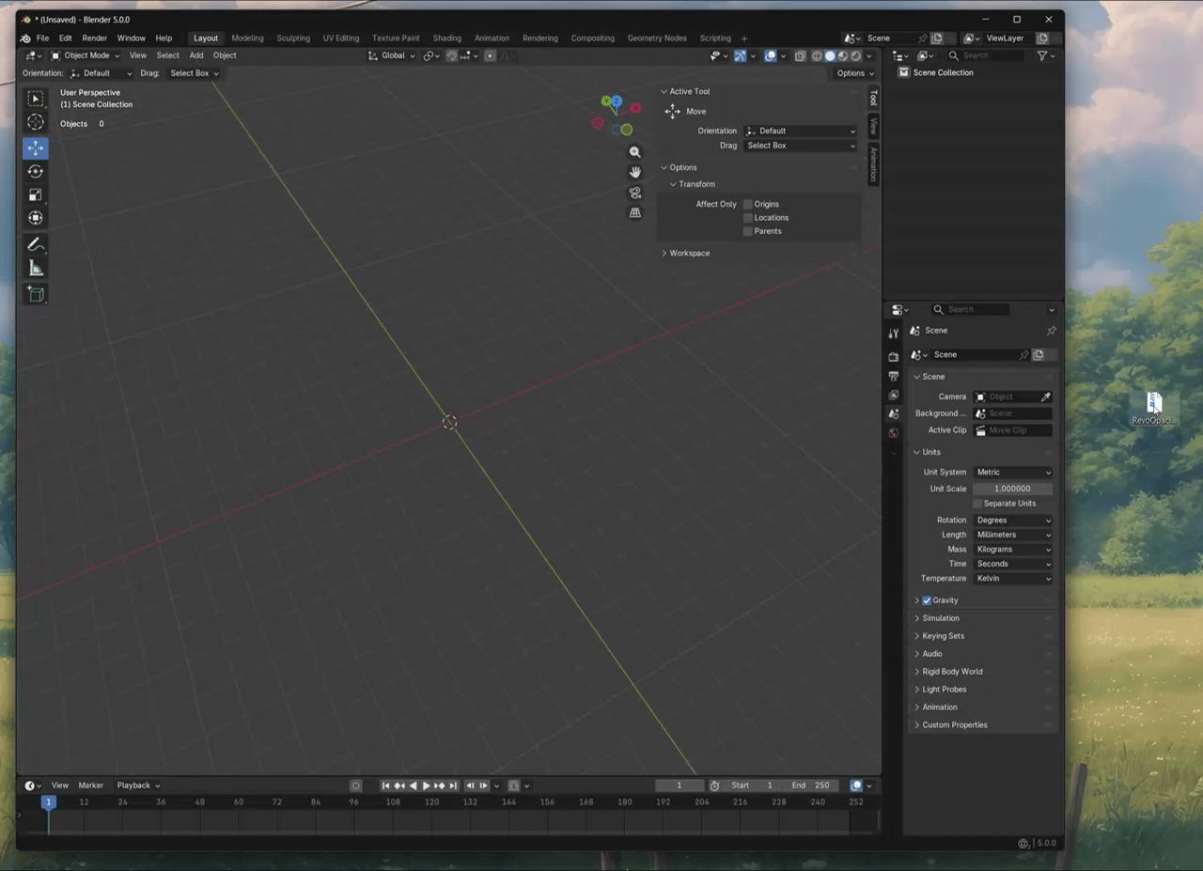The image size is (1203, 871).
Task: Enable Affect Only Origins checkbox
Action: coord(748,204)
